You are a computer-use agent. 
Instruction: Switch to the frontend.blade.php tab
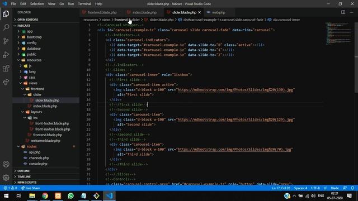tap(102, 12)
